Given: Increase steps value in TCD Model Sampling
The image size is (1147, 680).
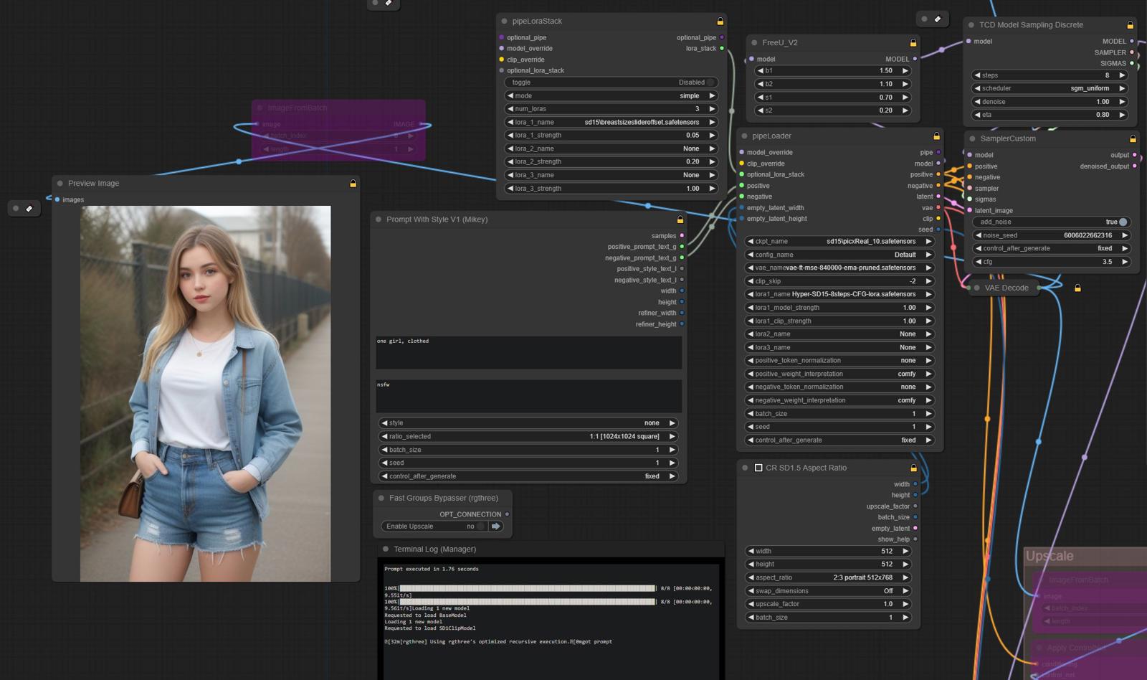Looking at the screenshot, I should click(1122, 75).
